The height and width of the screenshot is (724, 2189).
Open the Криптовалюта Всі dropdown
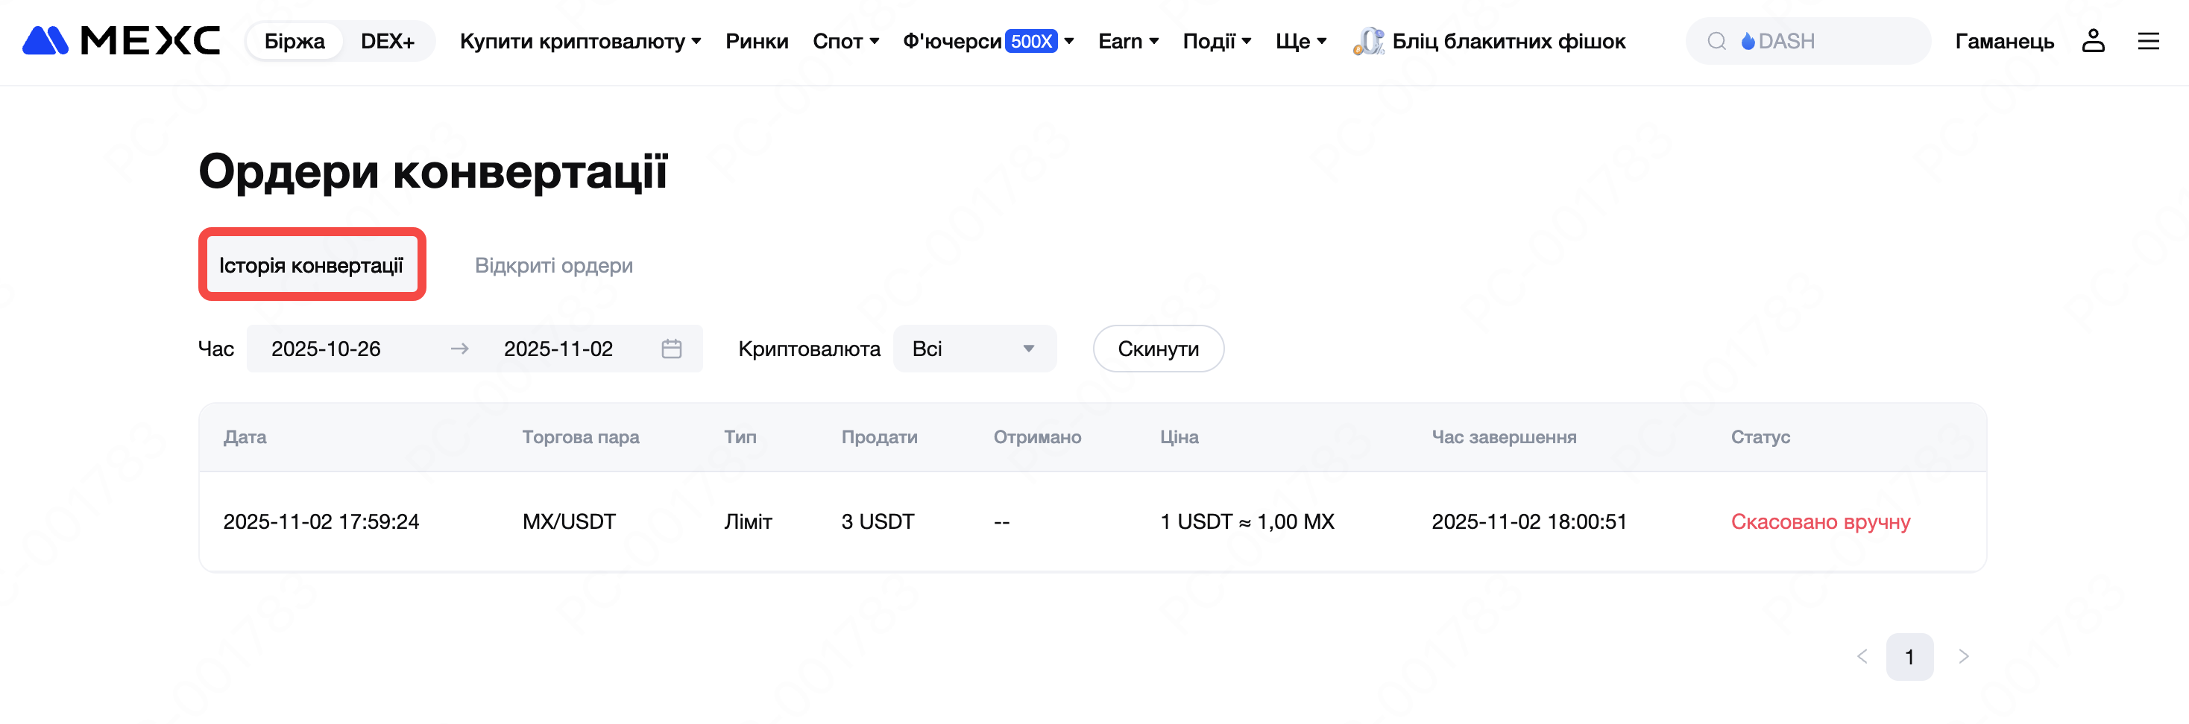[974, 349]
